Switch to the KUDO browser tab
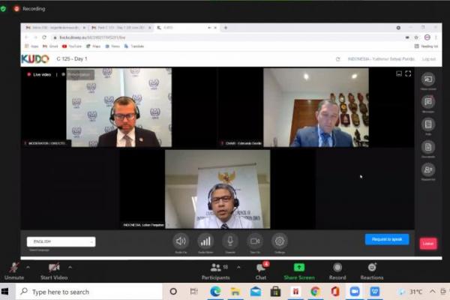The width and height of the screenshot is (450, 300). coord(187,28)
